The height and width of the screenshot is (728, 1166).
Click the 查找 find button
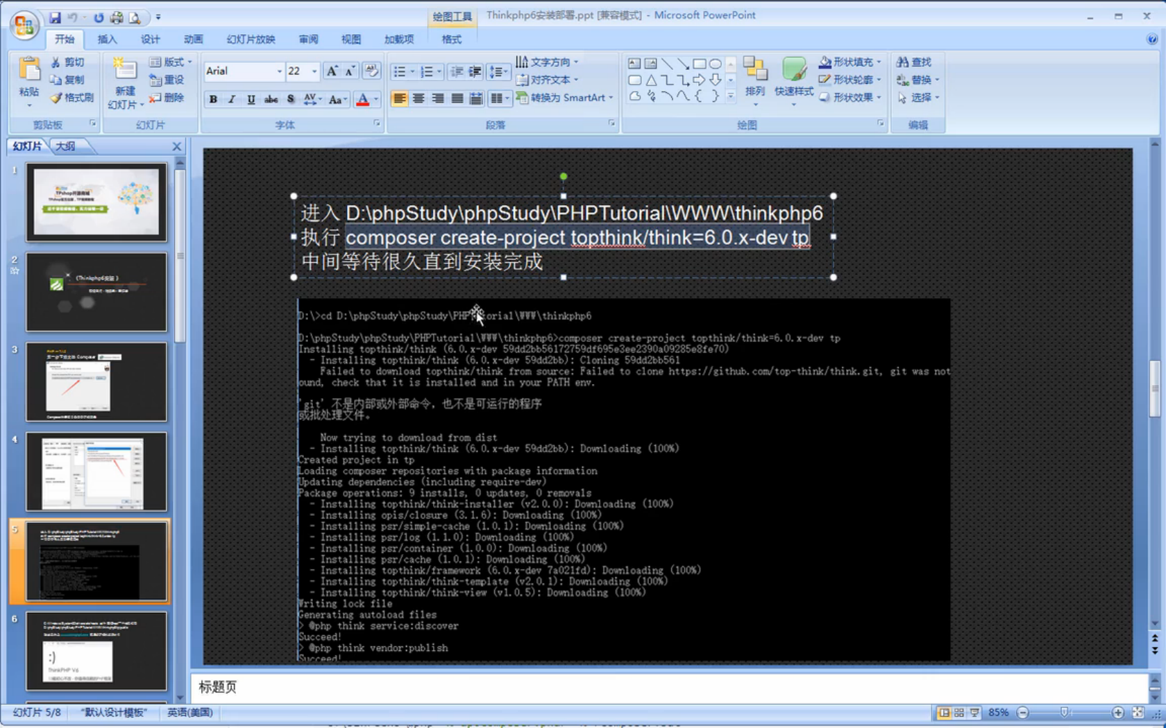pos(913,62)
